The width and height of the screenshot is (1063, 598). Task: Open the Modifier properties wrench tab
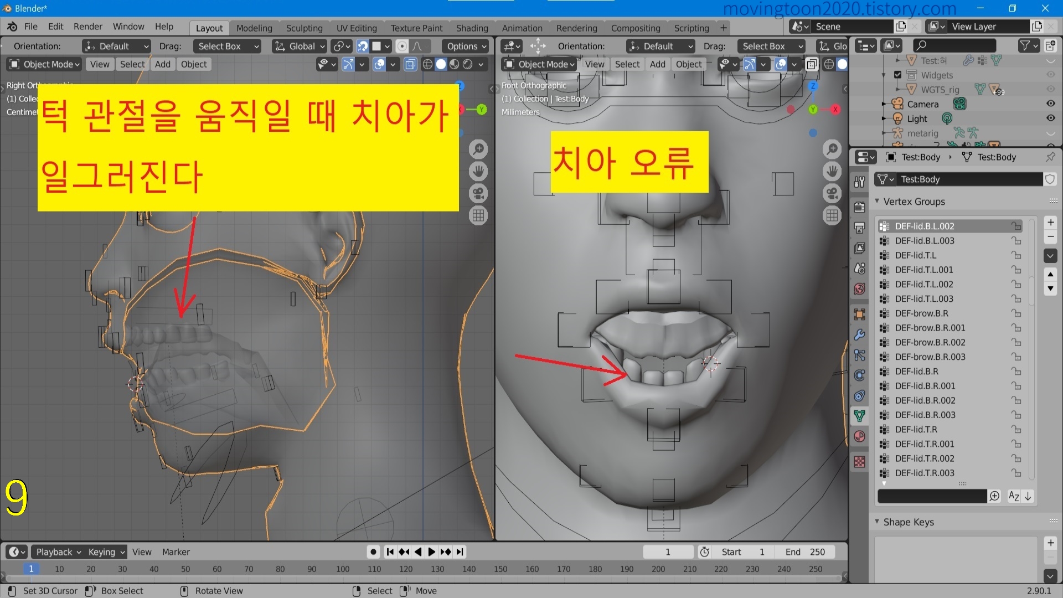click(x=859, y=335)
